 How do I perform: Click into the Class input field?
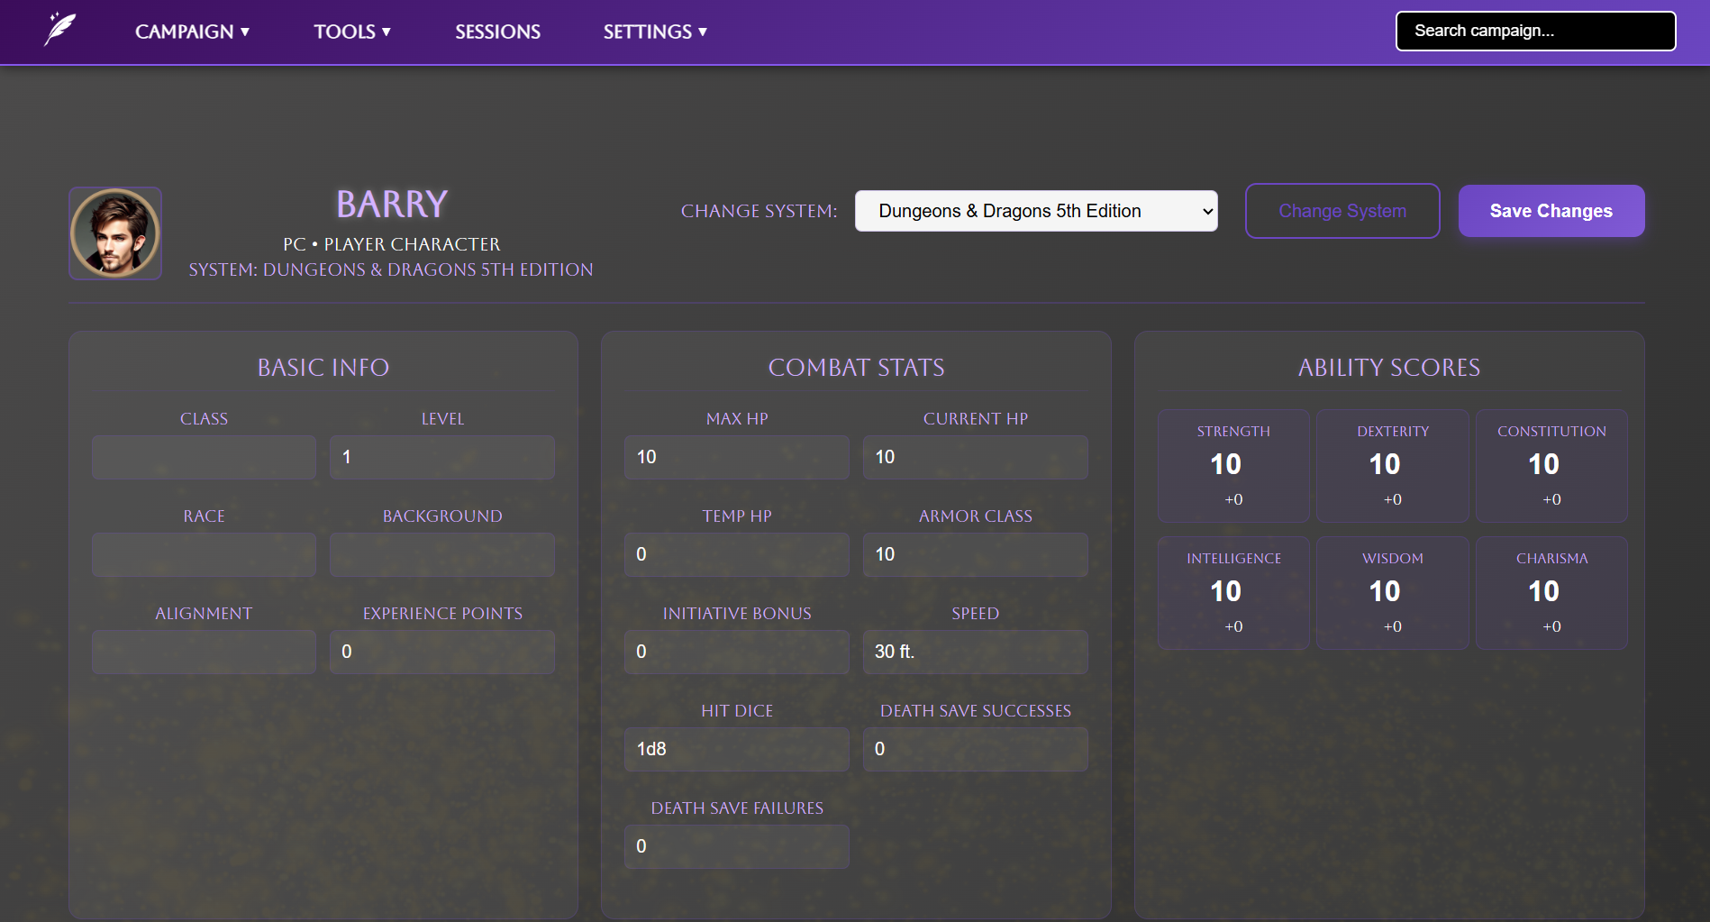pos(204,457)
